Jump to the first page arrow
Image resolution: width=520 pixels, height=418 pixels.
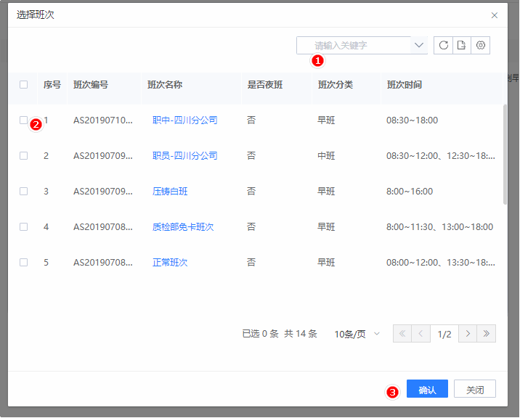402,334
